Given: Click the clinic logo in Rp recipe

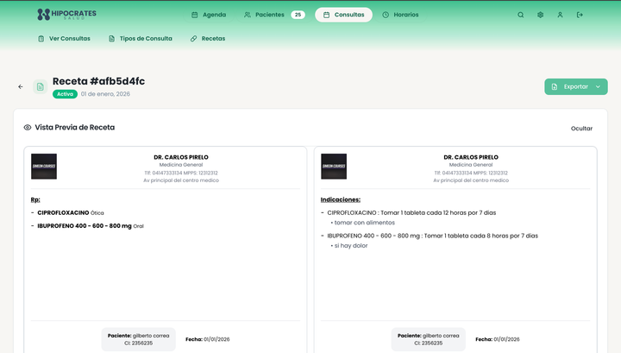Looking at the screenshot, I should tap(44, 167).
